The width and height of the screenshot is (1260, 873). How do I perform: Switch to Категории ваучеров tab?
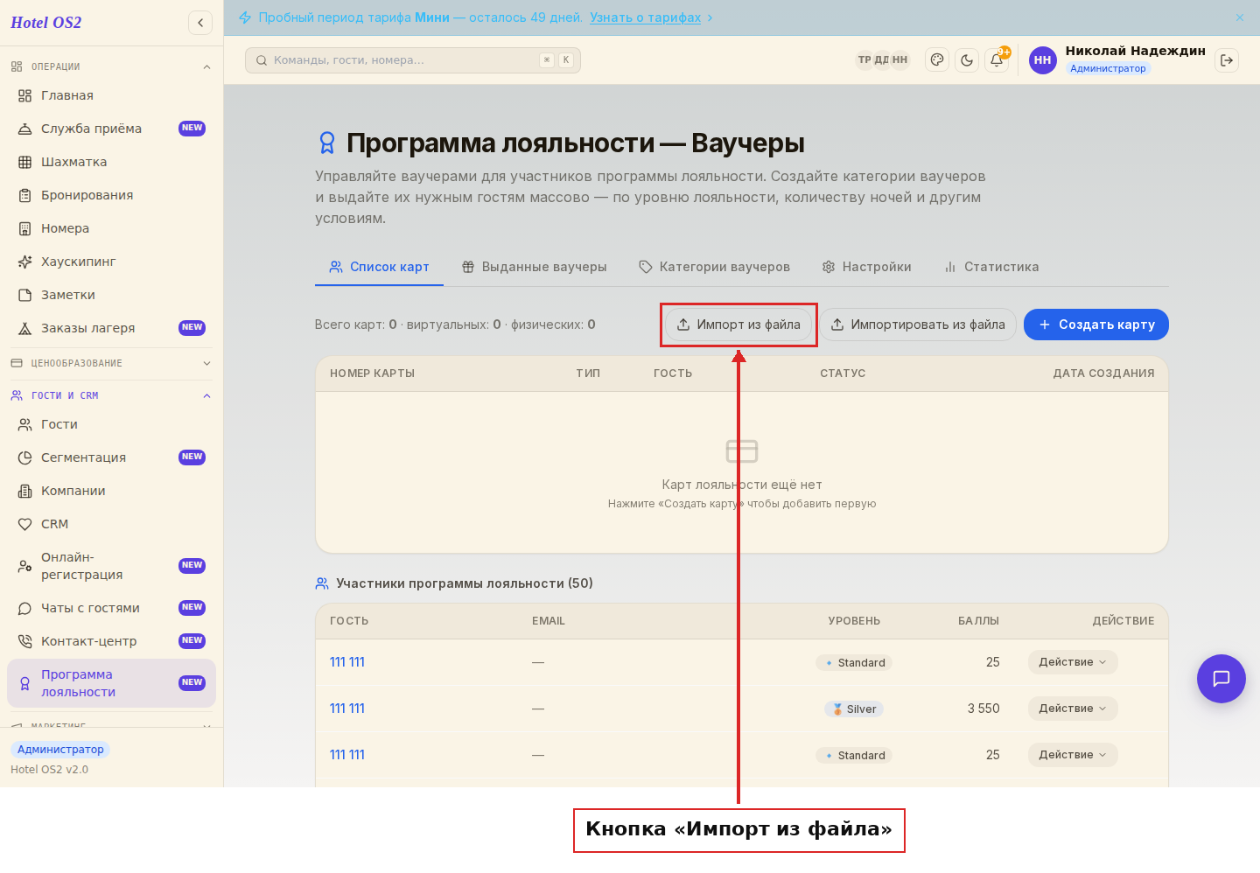(714, 267)
